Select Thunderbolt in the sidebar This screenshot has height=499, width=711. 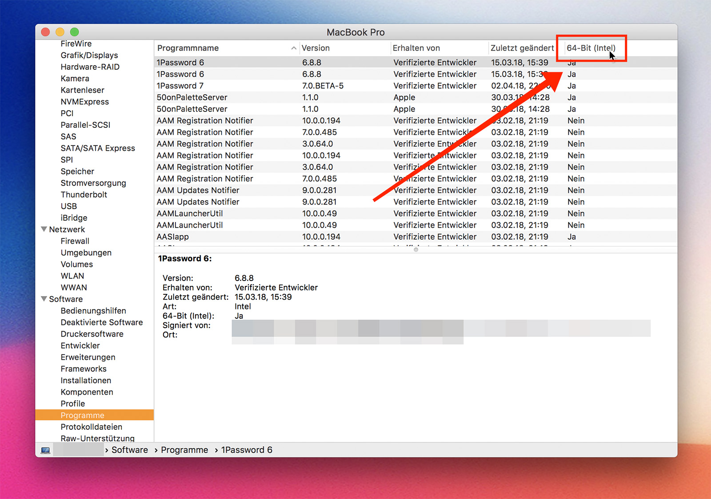coord(84,194)
